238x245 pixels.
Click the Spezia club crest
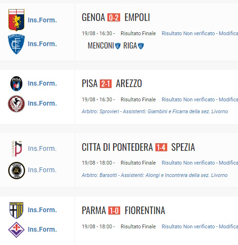tap(17, 170)
